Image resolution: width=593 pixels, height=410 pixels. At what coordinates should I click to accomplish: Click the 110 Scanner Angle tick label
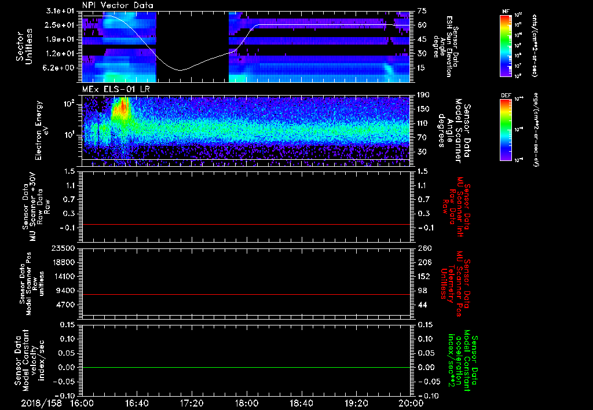tap(423, 123)
